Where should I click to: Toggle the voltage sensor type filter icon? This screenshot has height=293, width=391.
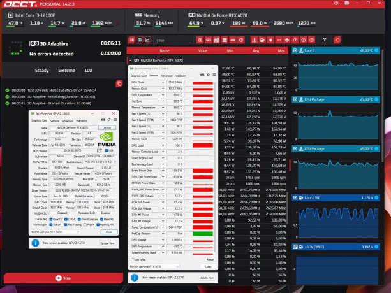coord(262,40)
